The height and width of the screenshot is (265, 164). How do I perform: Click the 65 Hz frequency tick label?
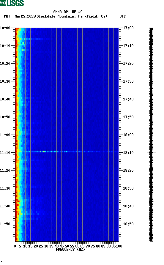(82, 246)
